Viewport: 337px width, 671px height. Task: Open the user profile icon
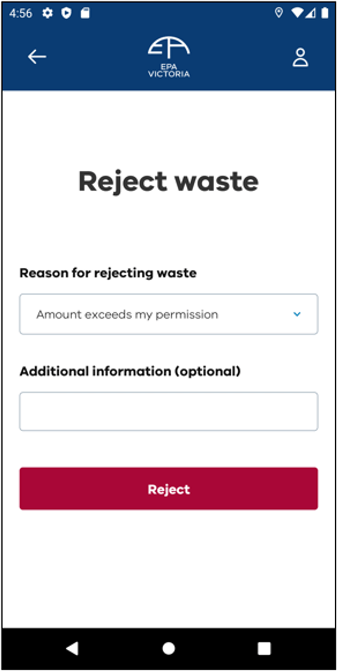click(x=301, y=57)
